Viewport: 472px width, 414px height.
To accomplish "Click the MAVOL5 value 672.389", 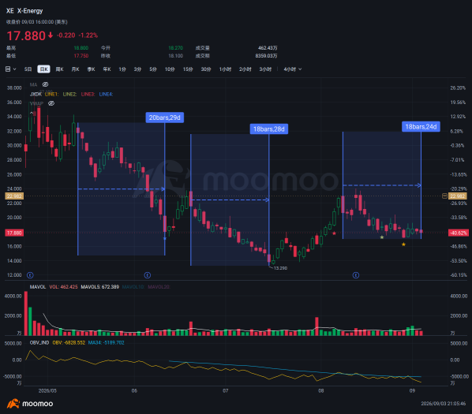I will click(100, 287).
